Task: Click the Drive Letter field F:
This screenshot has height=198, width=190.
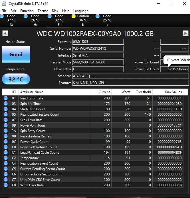Action: point(98,69)
